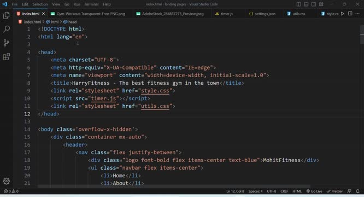
Task: Change indentation via Spaces: 4
Action: pyautogui.click(x=255, y=191)
